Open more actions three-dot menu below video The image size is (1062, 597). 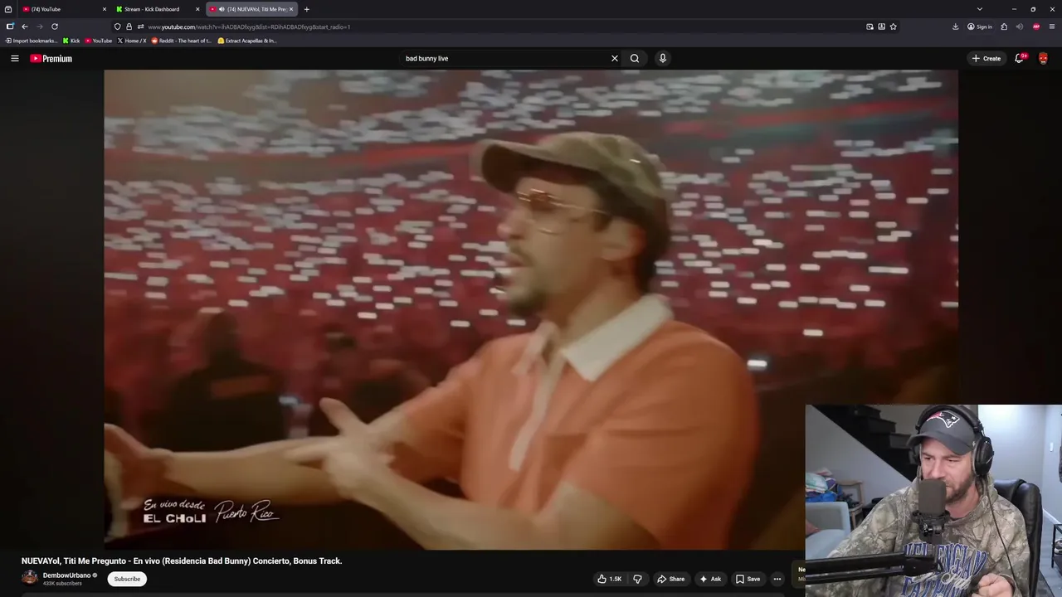[777, 579]
